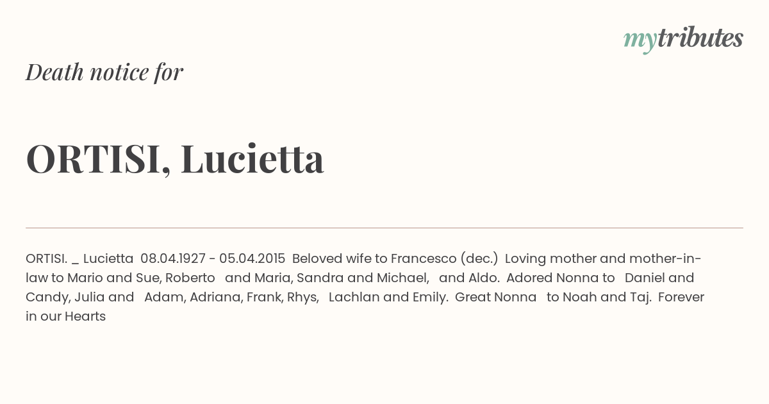The image size is (769, 404).
Task: Select the 'Death notice for' subtitle
Action: click(104, 72)
